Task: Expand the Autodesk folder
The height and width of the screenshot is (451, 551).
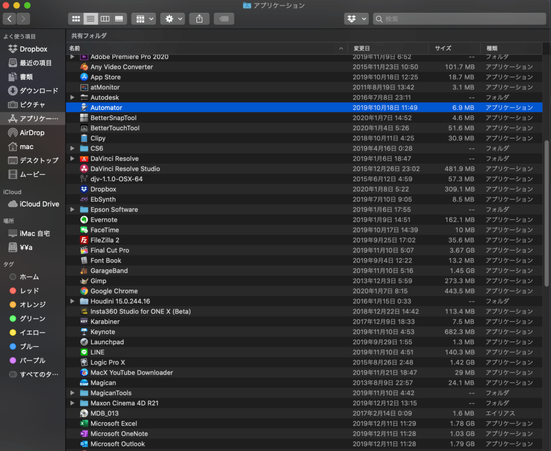Action: 73,97
